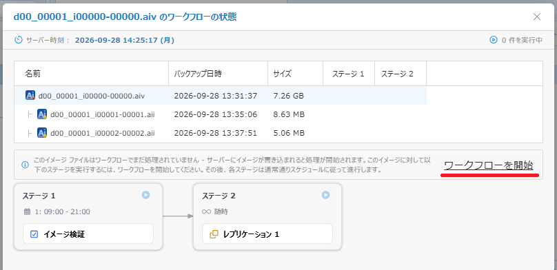Click icon for d00_00001_i00000-00000.aiv file

(x=30, y=96)
